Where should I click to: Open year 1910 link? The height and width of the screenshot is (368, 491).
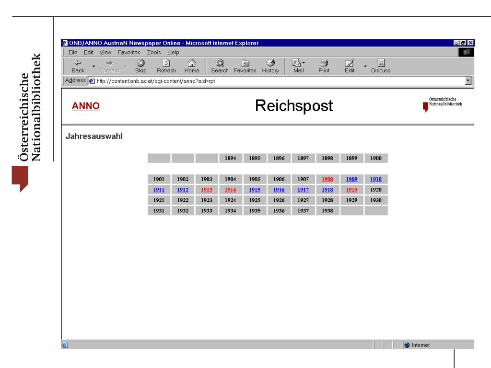click(x=376, y=179)
